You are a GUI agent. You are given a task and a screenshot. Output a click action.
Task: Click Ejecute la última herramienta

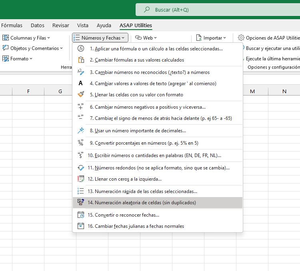coord(273,58)
